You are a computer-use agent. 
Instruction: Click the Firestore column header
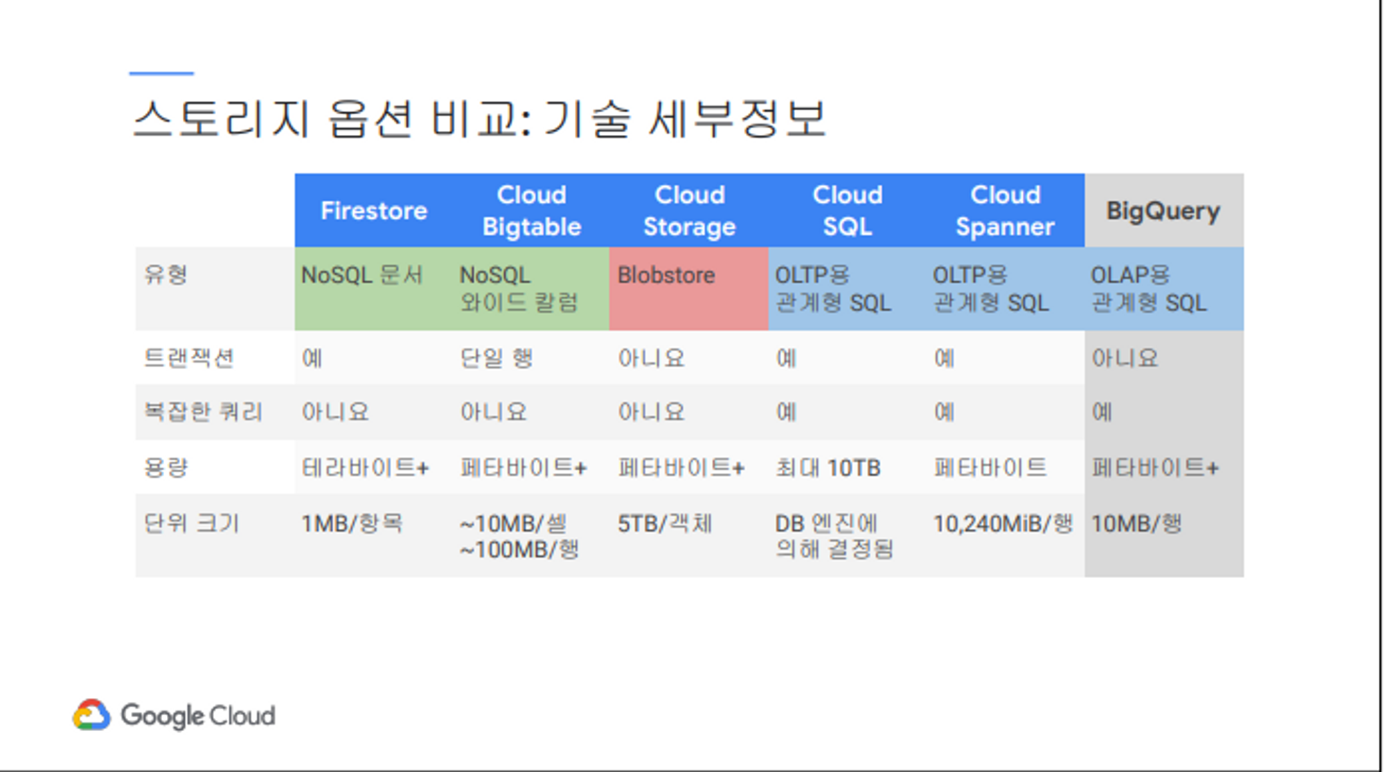pyautogui.click(x=374, y=210)
